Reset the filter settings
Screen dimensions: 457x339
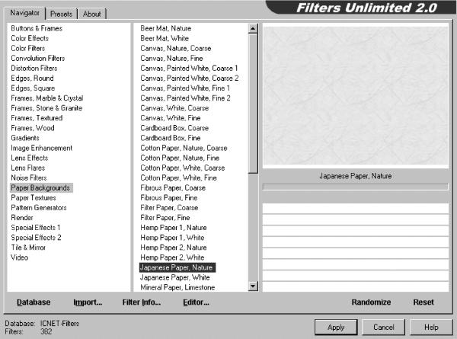coord(423,302)
